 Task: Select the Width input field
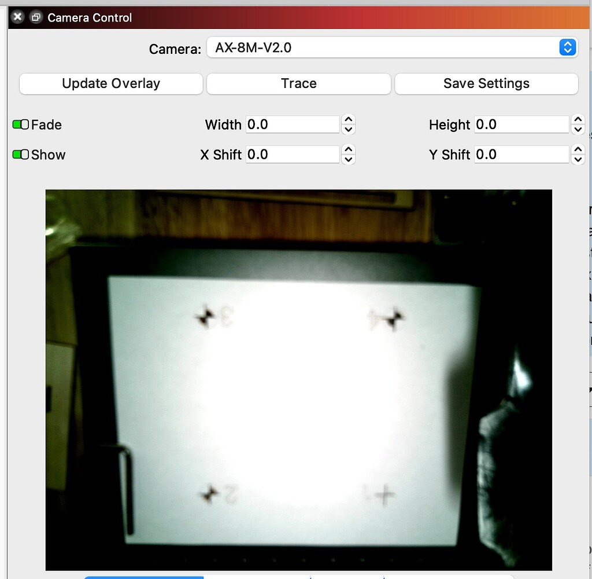point(292,124)
